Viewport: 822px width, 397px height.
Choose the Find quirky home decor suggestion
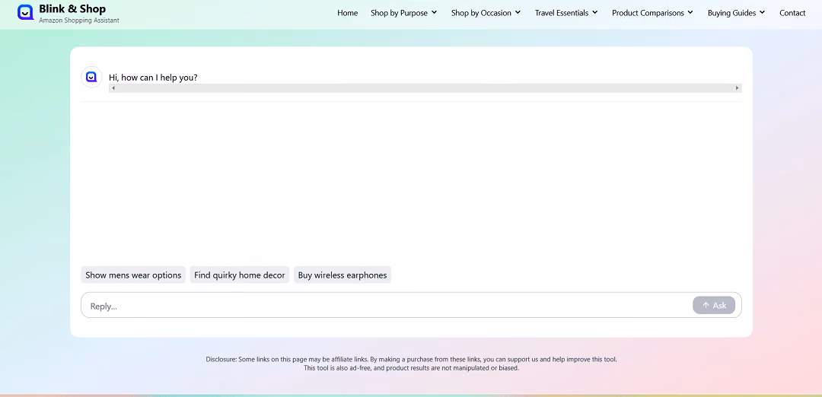[240, 275]
